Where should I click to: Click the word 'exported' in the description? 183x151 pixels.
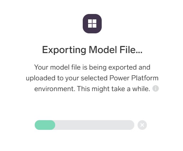click(x=122, y=67)
